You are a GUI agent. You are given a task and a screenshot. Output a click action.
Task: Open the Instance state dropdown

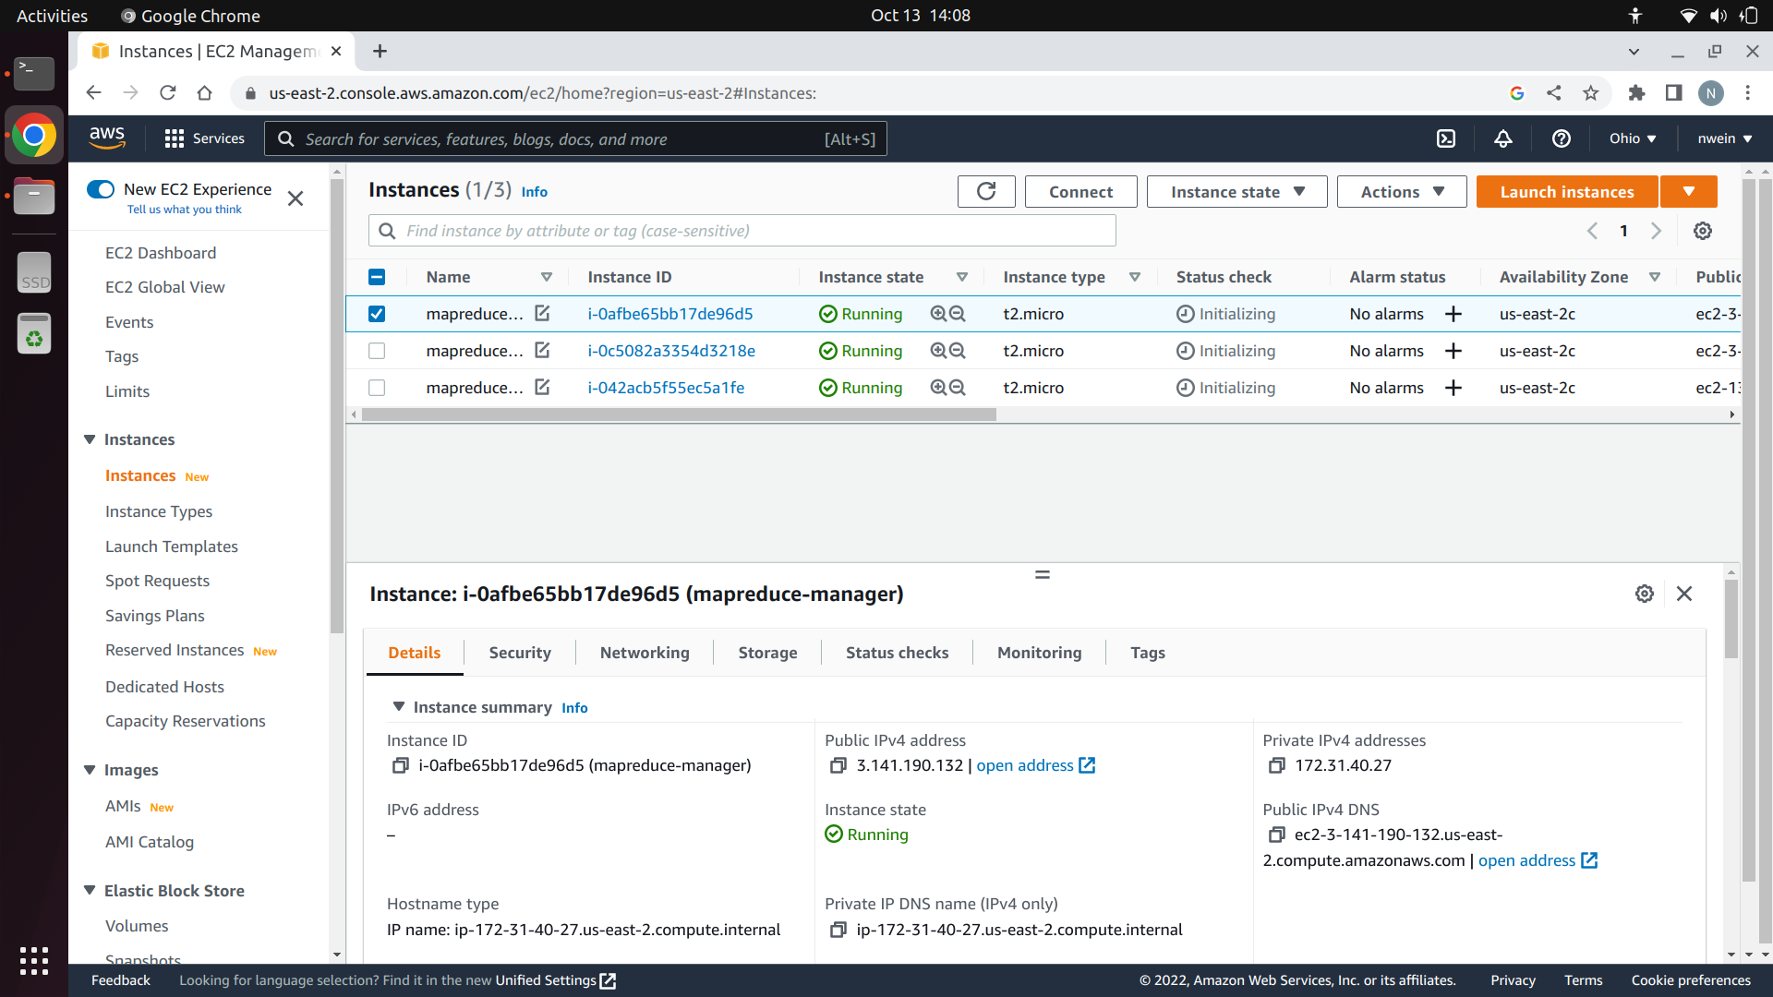(1236, 192)
